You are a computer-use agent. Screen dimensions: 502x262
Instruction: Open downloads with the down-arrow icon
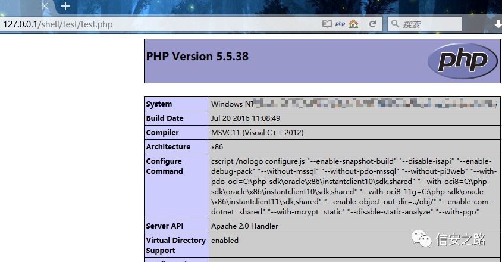coord(498,24)
